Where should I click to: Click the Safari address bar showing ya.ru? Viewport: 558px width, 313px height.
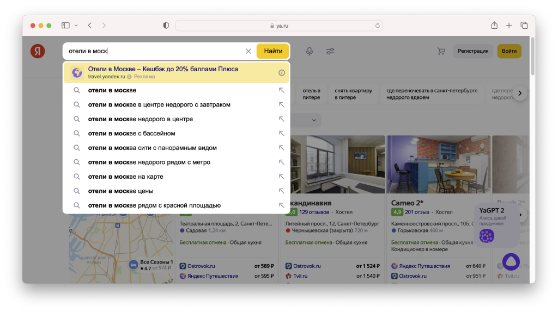[279, 26]
